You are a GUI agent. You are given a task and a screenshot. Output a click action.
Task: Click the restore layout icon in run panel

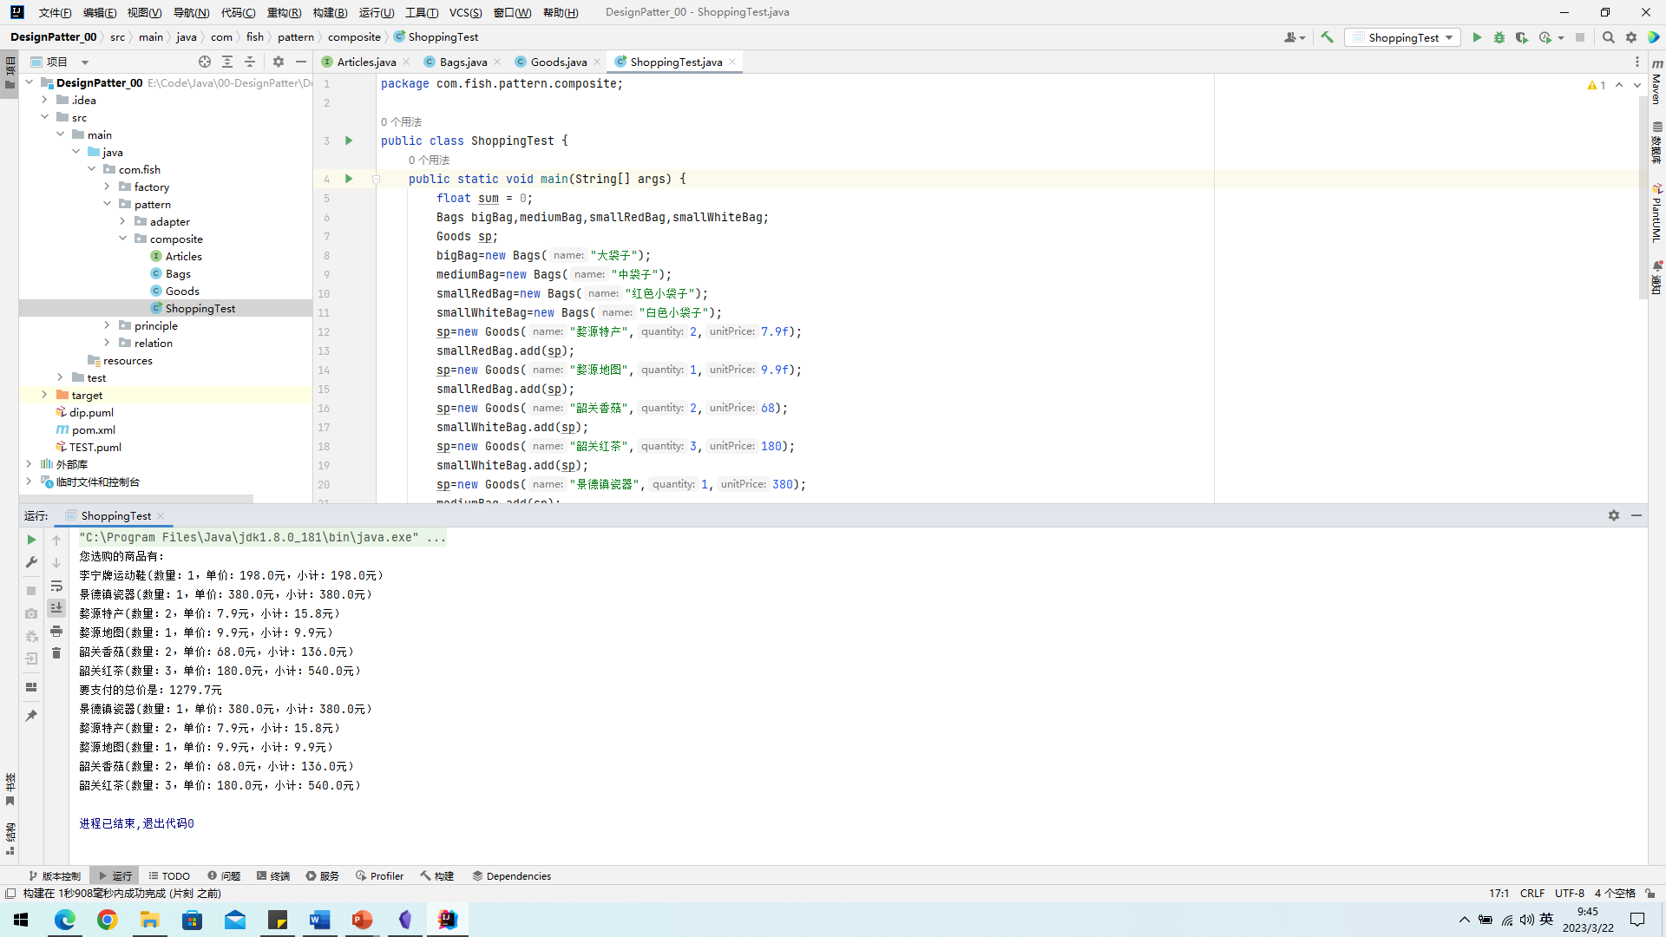[32, 687]
